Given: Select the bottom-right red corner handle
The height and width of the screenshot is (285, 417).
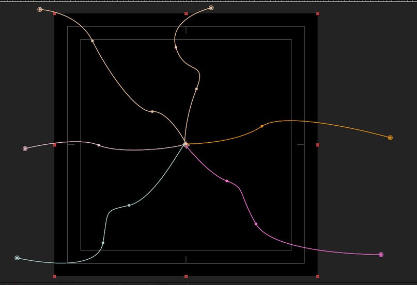Looking at the screenshot, I should [x=318, y=277].
